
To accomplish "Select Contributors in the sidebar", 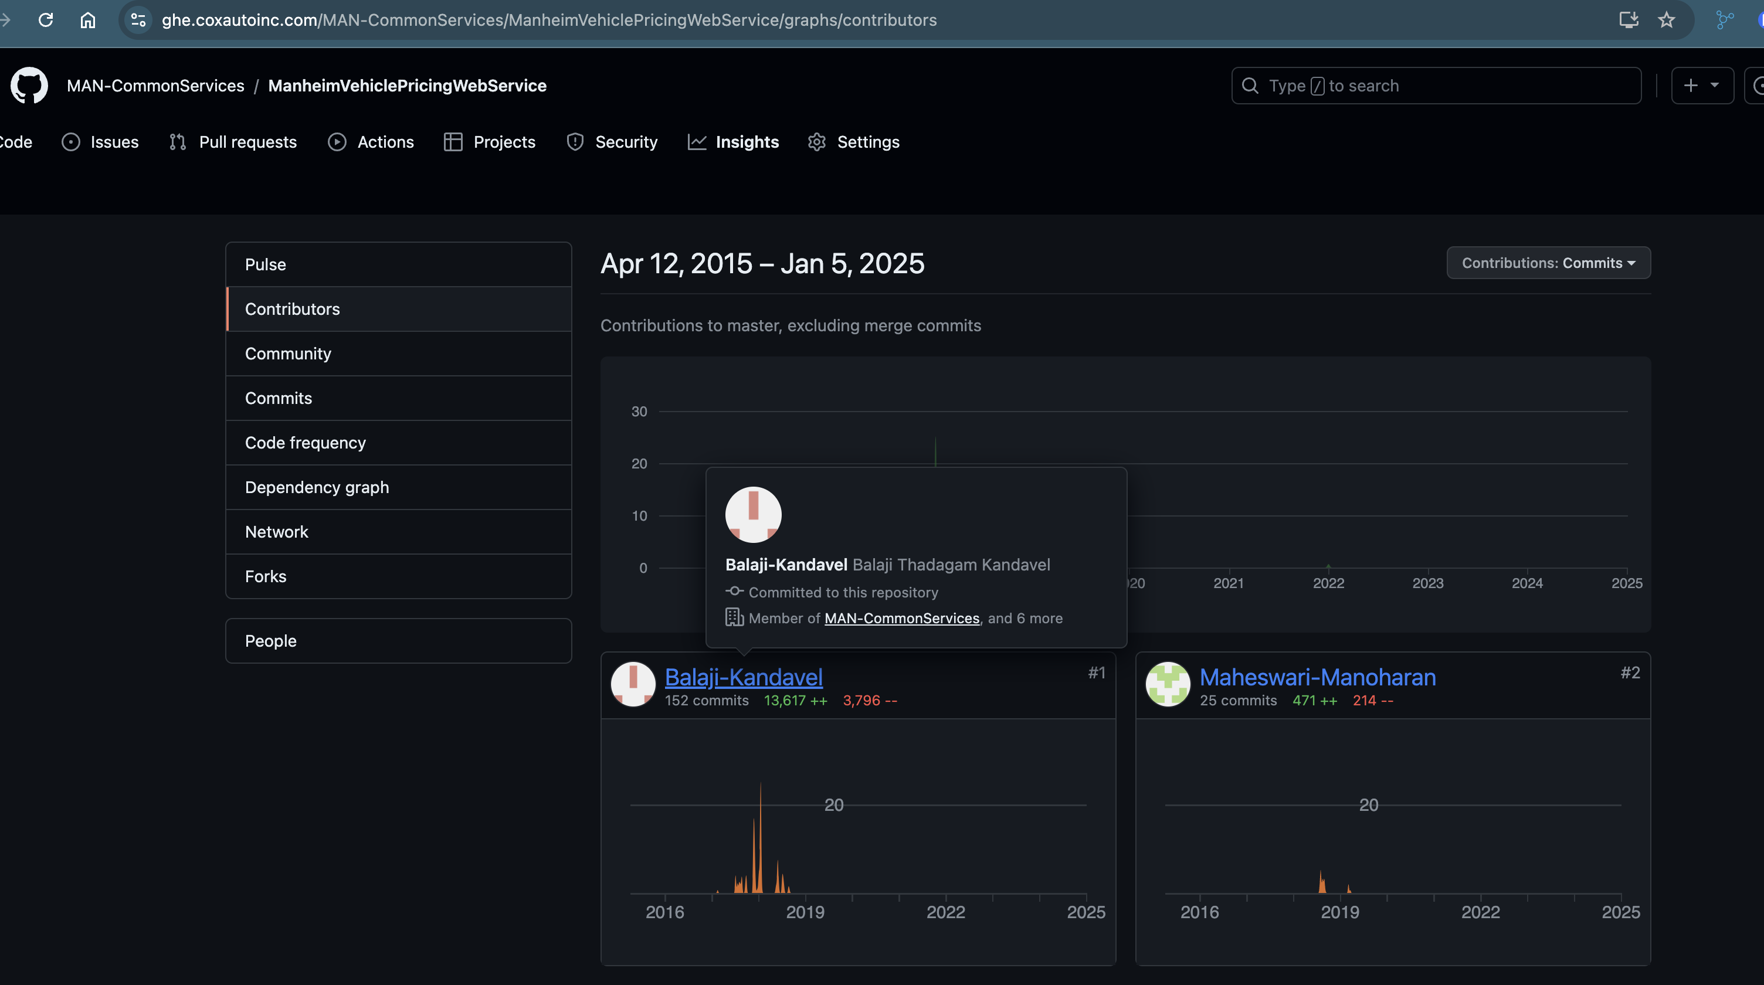I will pyautogui.click(x=399, y=309).
